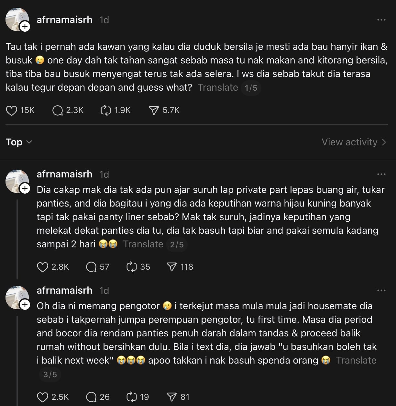Image resolution: width=396 pixels, height=406 pixels.
Task: Open the three-dot menu on the main post
Action: 381,20
